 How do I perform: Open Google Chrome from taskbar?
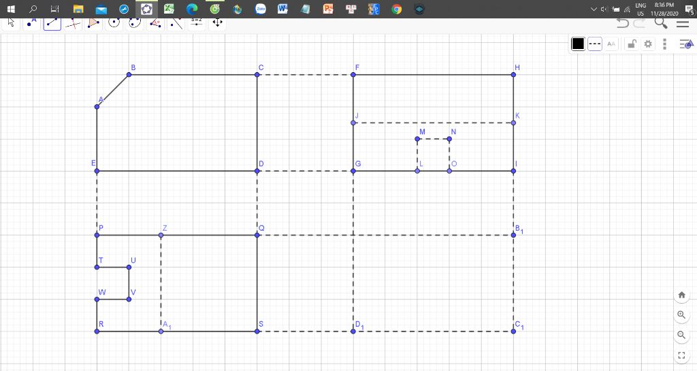point(397,9)
